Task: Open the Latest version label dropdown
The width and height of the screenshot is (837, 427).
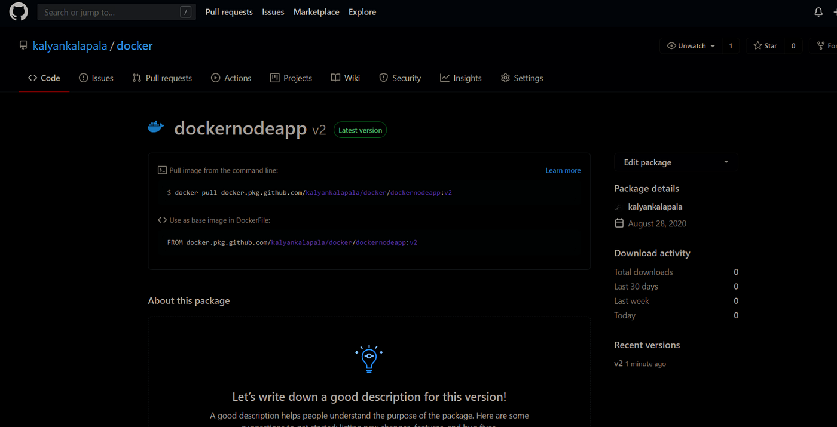Action: coord(360,130)
